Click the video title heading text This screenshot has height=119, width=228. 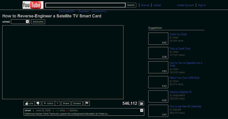52,16
